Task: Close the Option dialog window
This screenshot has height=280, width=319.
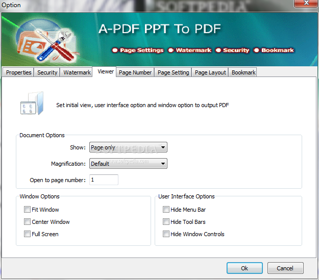Action: (306, 3)
